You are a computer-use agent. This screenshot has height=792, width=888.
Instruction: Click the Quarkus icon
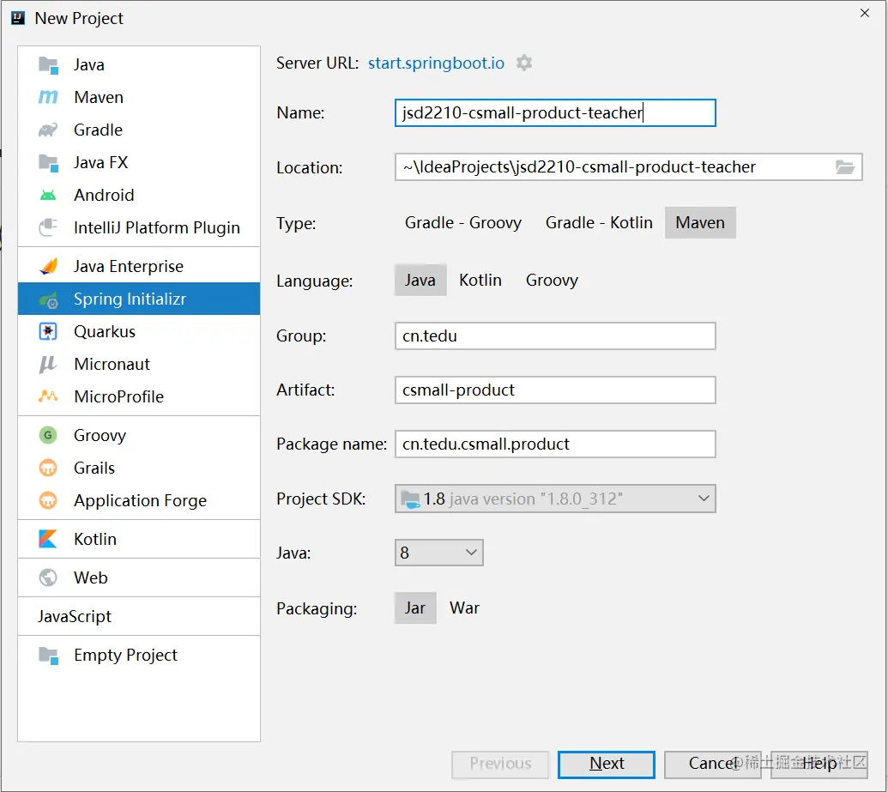pyautogui.click(x=48, y=331)
